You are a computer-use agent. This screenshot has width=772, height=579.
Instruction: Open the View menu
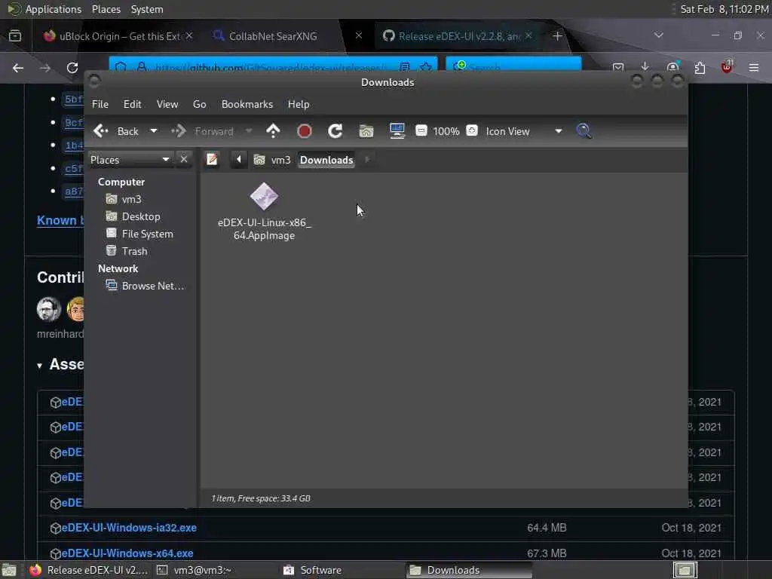pyautogui.click(x=167, y=104)
